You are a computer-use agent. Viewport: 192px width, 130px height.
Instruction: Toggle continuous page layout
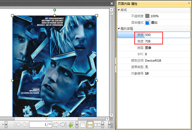coord(90,125)
